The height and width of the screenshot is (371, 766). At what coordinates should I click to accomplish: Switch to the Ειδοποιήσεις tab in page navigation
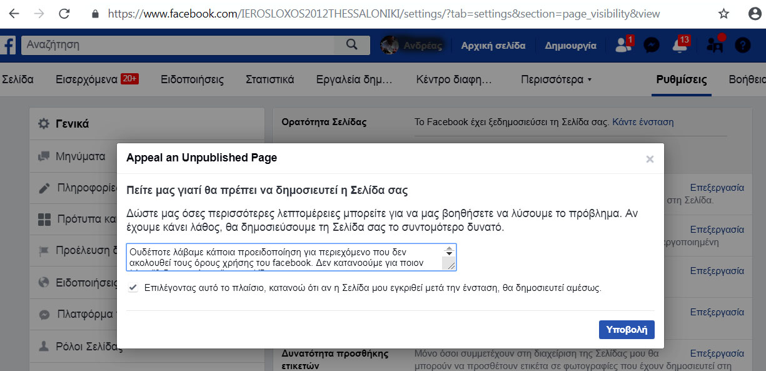[x=192, y=79]
